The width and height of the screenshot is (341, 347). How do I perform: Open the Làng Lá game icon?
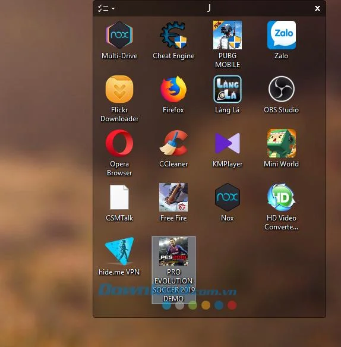[x=228, y=89]
